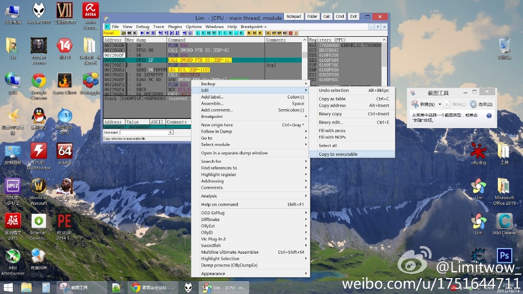Open Threads window with T icon
Image resolution: width=523 pixels, height=294 pixels.
click(x=220, y=33)
